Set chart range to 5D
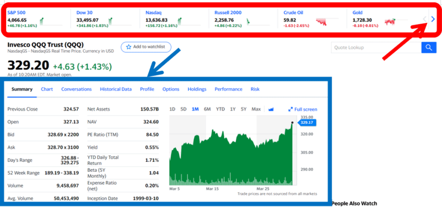442x207 pixels. point(183,109)
